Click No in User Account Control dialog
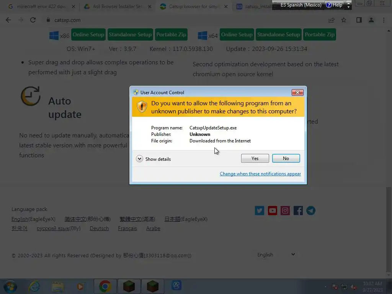 point(286,158)
